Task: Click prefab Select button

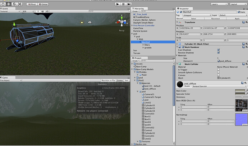Action: tap(194, 19)
